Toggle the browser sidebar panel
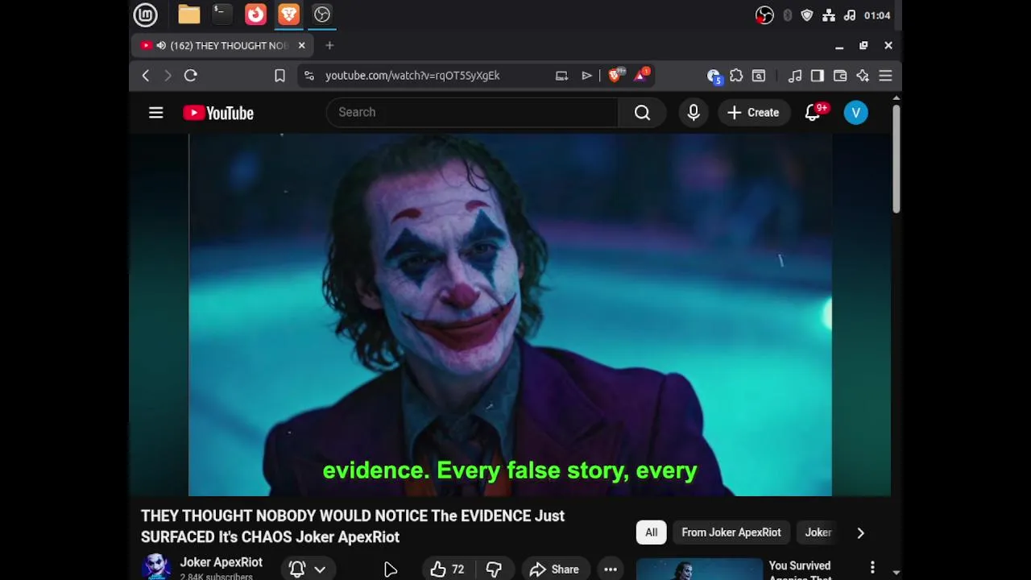 (x=818, y=76)
